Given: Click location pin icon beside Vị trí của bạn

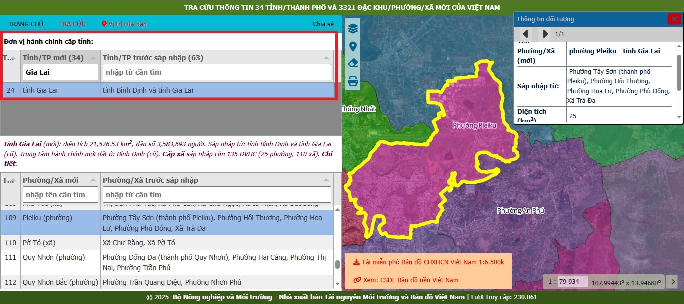Looking at the screenshot, I should tap(104, 24).
